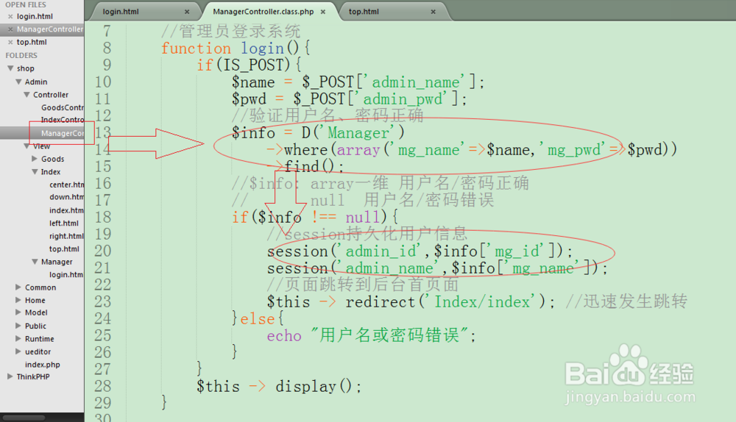Open IndexController file in sidebar

click(x=63, y=120)
